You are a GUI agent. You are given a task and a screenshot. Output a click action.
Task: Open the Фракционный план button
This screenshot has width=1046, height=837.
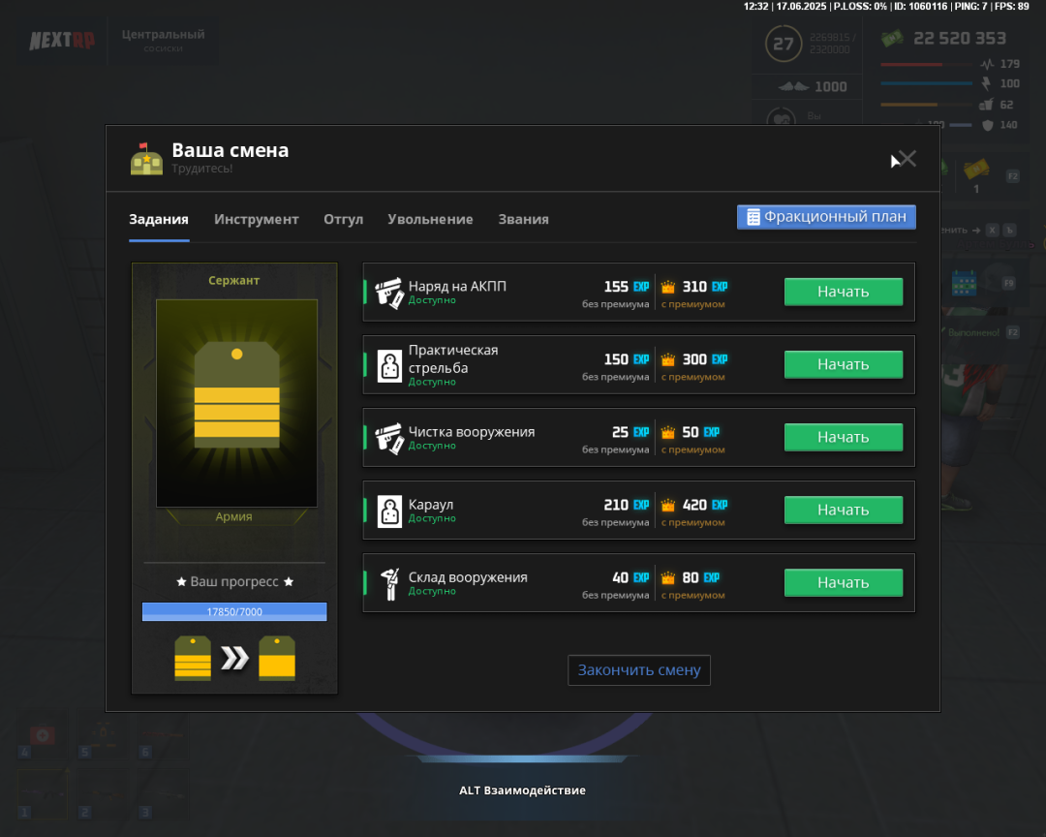pyautogui.click(x=826, y=217)
